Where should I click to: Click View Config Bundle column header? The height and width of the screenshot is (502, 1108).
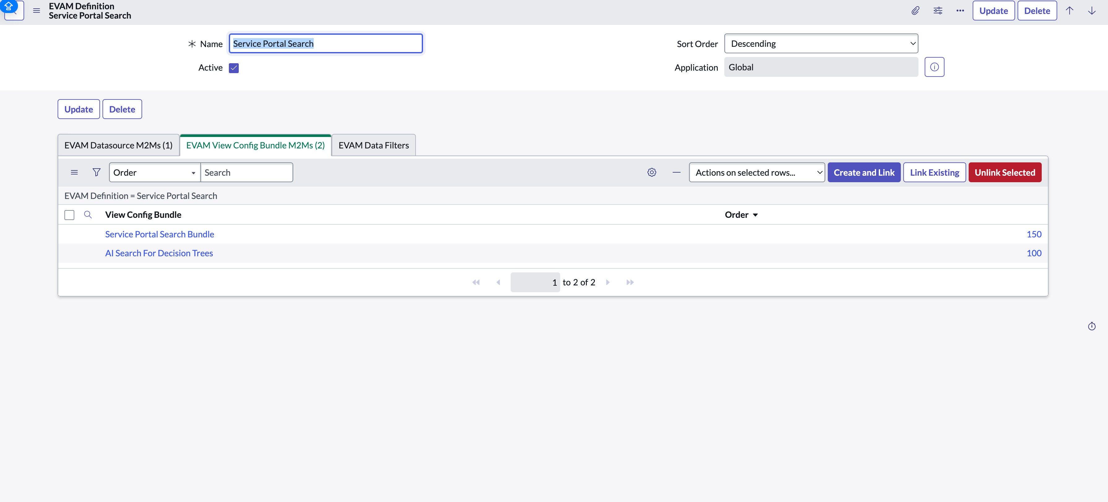point(143,215)
